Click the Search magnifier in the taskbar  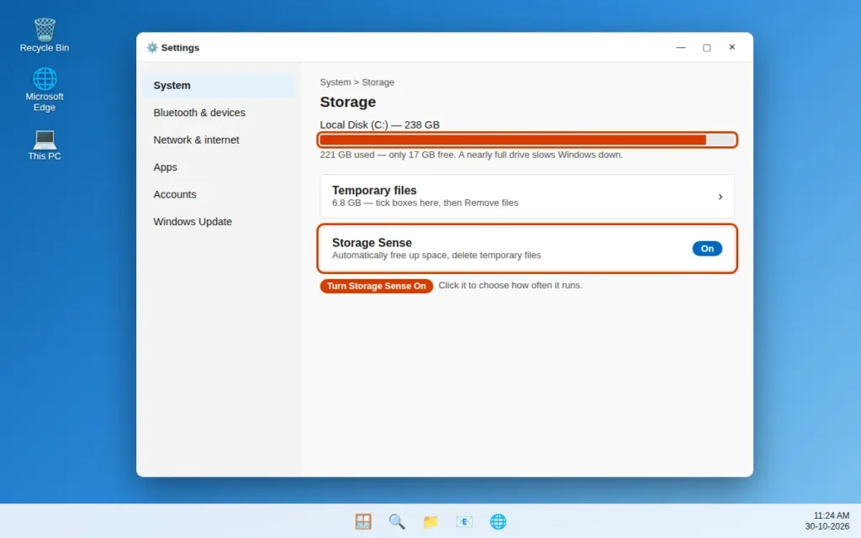(397, 521)
